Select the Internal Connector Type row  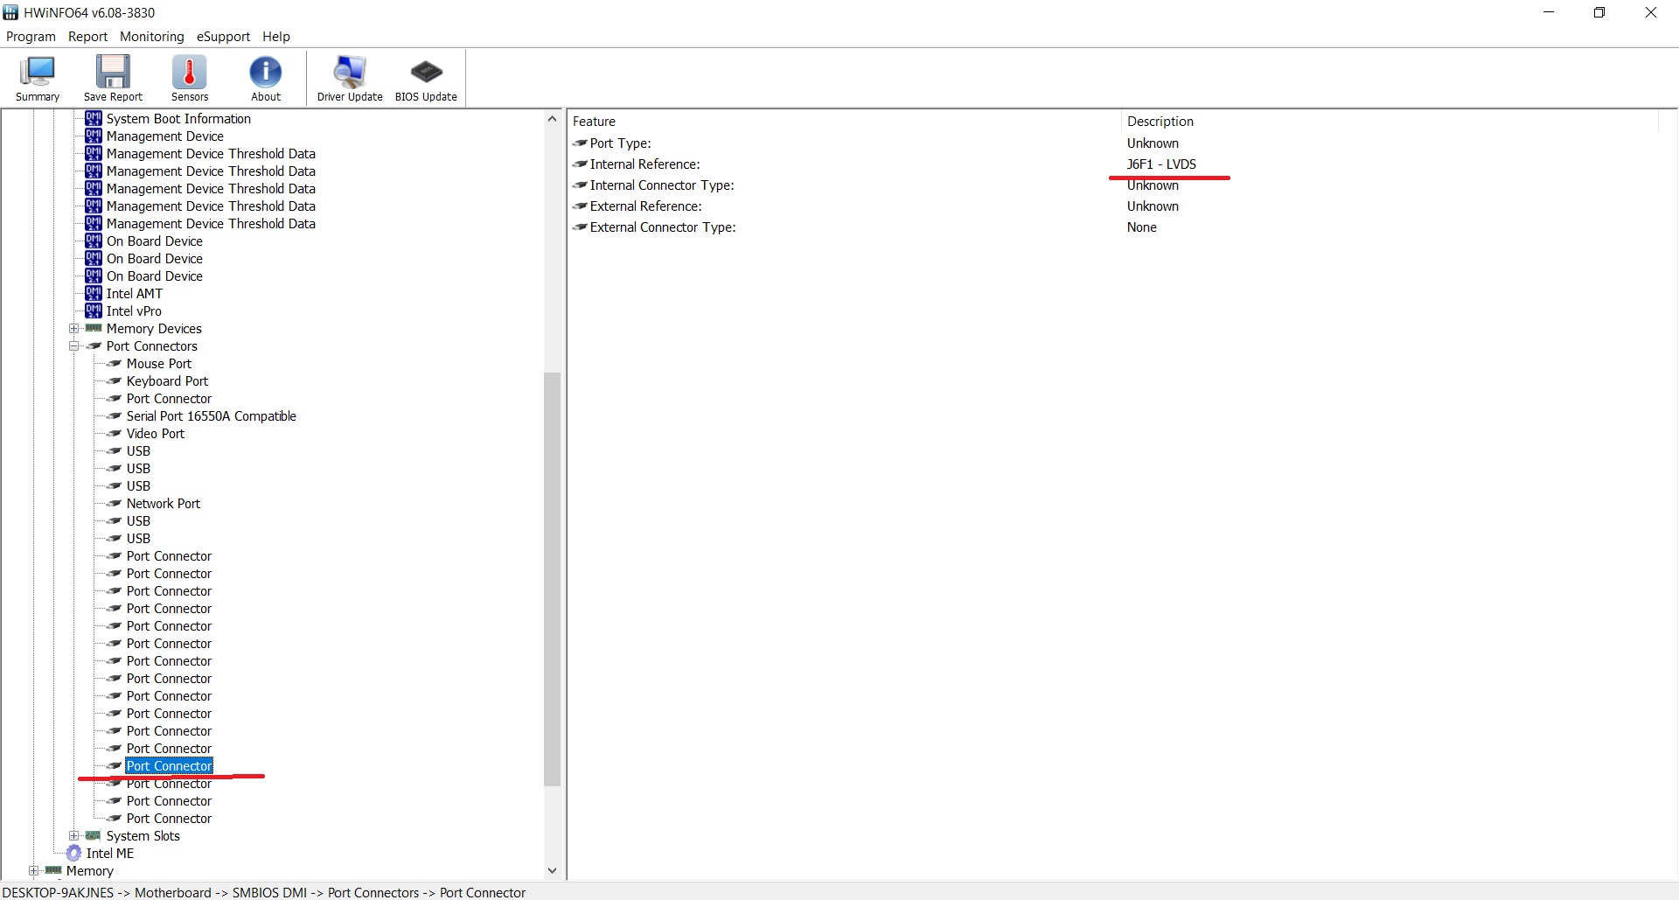coord(1115,185)
